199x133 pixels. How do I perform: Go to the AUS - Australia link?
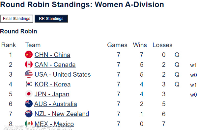tap(56, 104)
